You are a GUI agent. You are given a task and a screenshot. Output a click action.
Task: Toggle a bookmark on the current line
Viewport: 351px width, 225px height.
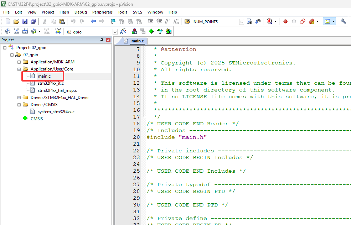[113, 21]
